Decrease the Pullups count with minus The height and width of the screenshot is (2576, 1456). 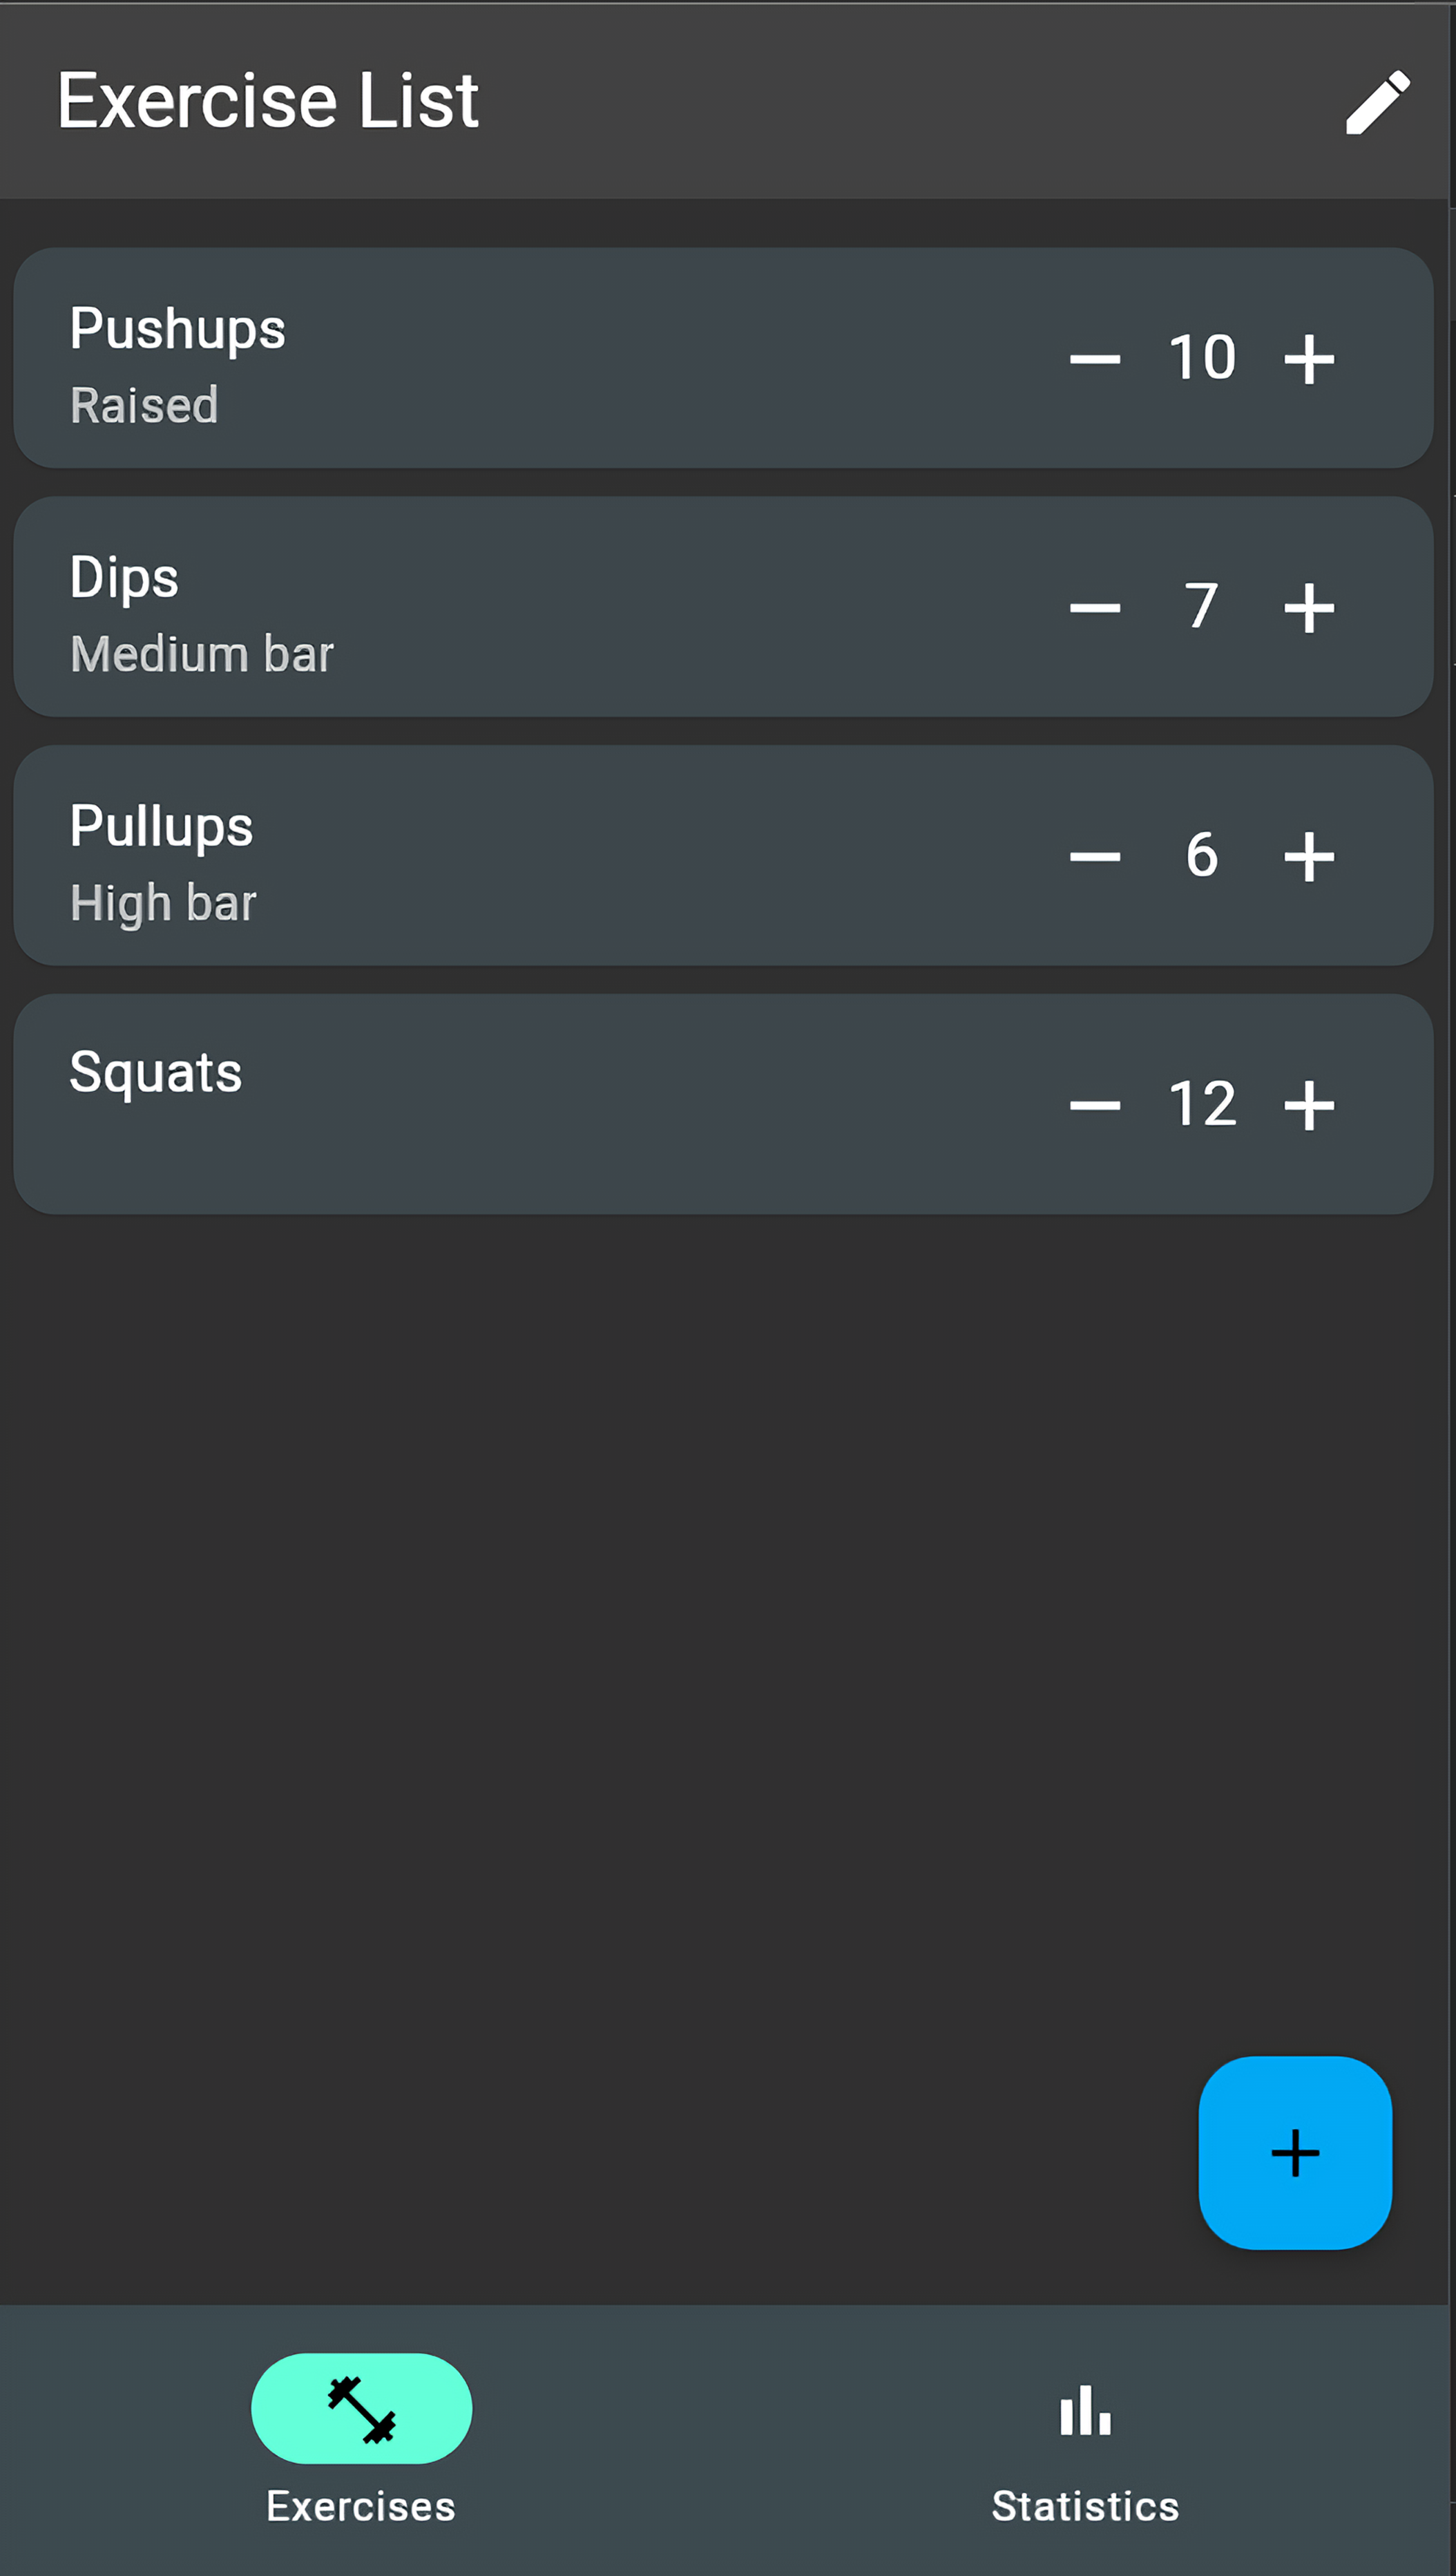[1094, 855]
